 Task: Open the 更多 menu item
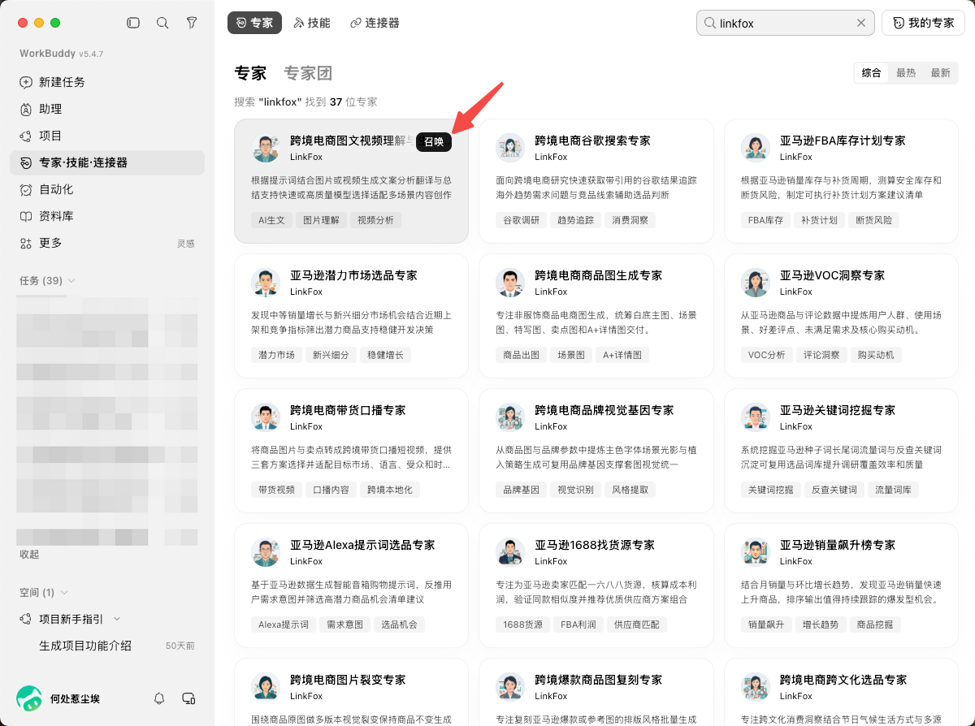pyautogui.click(x=107, y=243)
